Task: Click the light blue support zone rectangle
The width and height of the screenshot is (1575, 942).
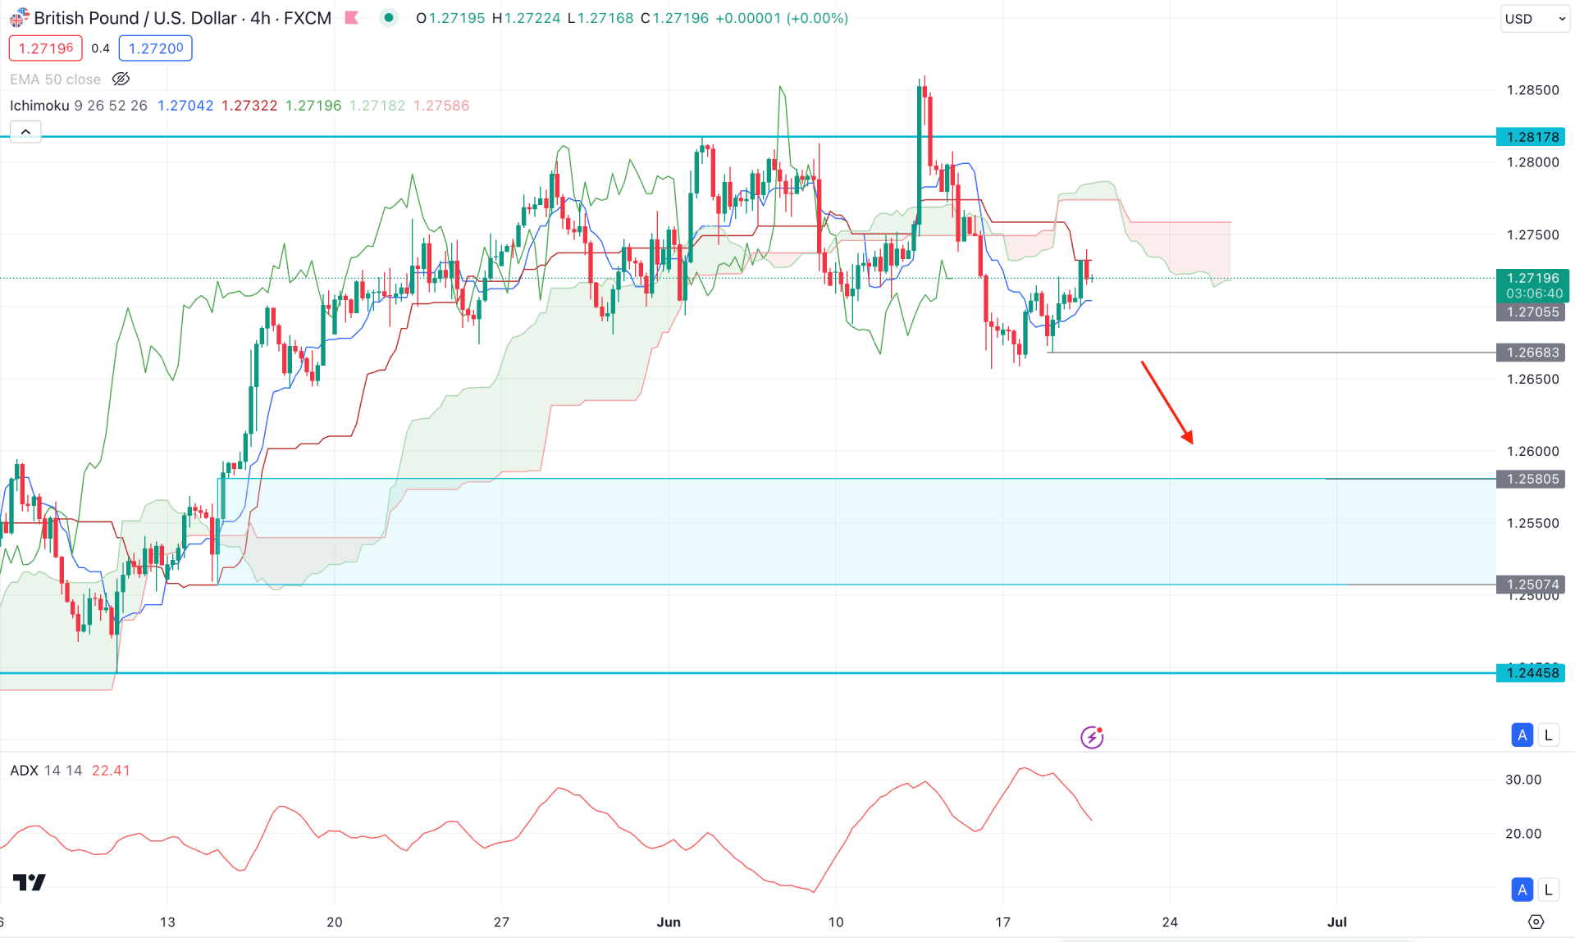Action: coord(856,531)
